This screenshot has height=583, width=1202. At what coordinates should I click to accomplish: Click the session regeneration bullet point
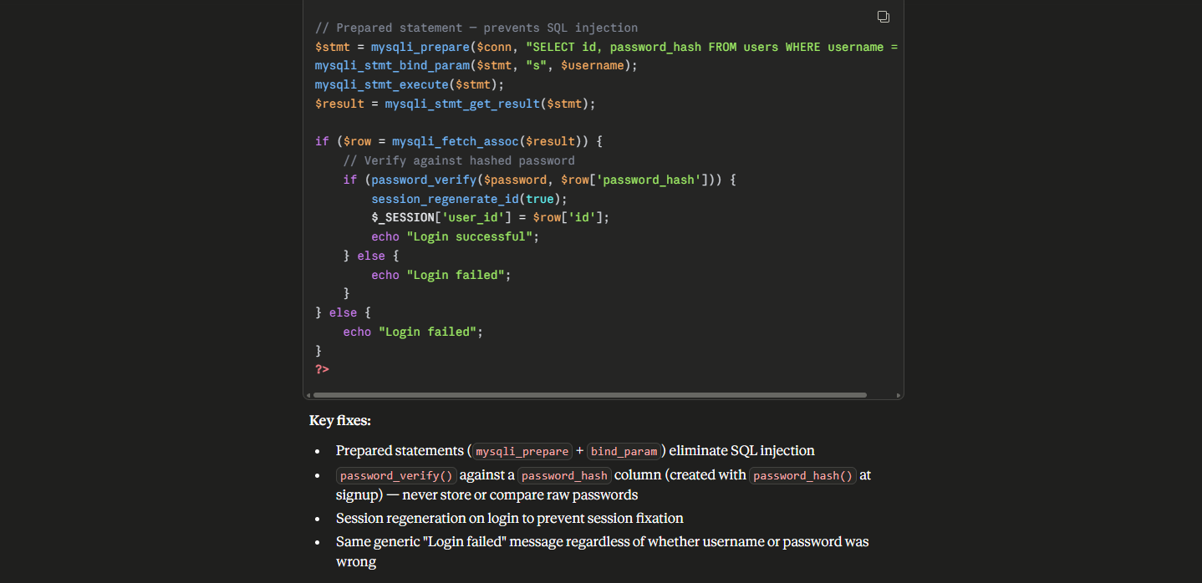(x=510, y=518)
